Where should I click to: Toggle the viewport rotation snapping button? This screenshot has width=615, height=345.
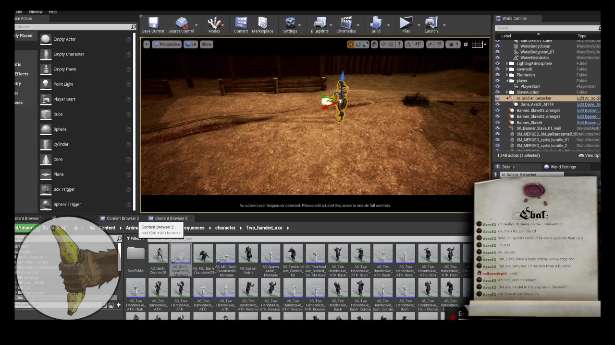tap(408, 44)
